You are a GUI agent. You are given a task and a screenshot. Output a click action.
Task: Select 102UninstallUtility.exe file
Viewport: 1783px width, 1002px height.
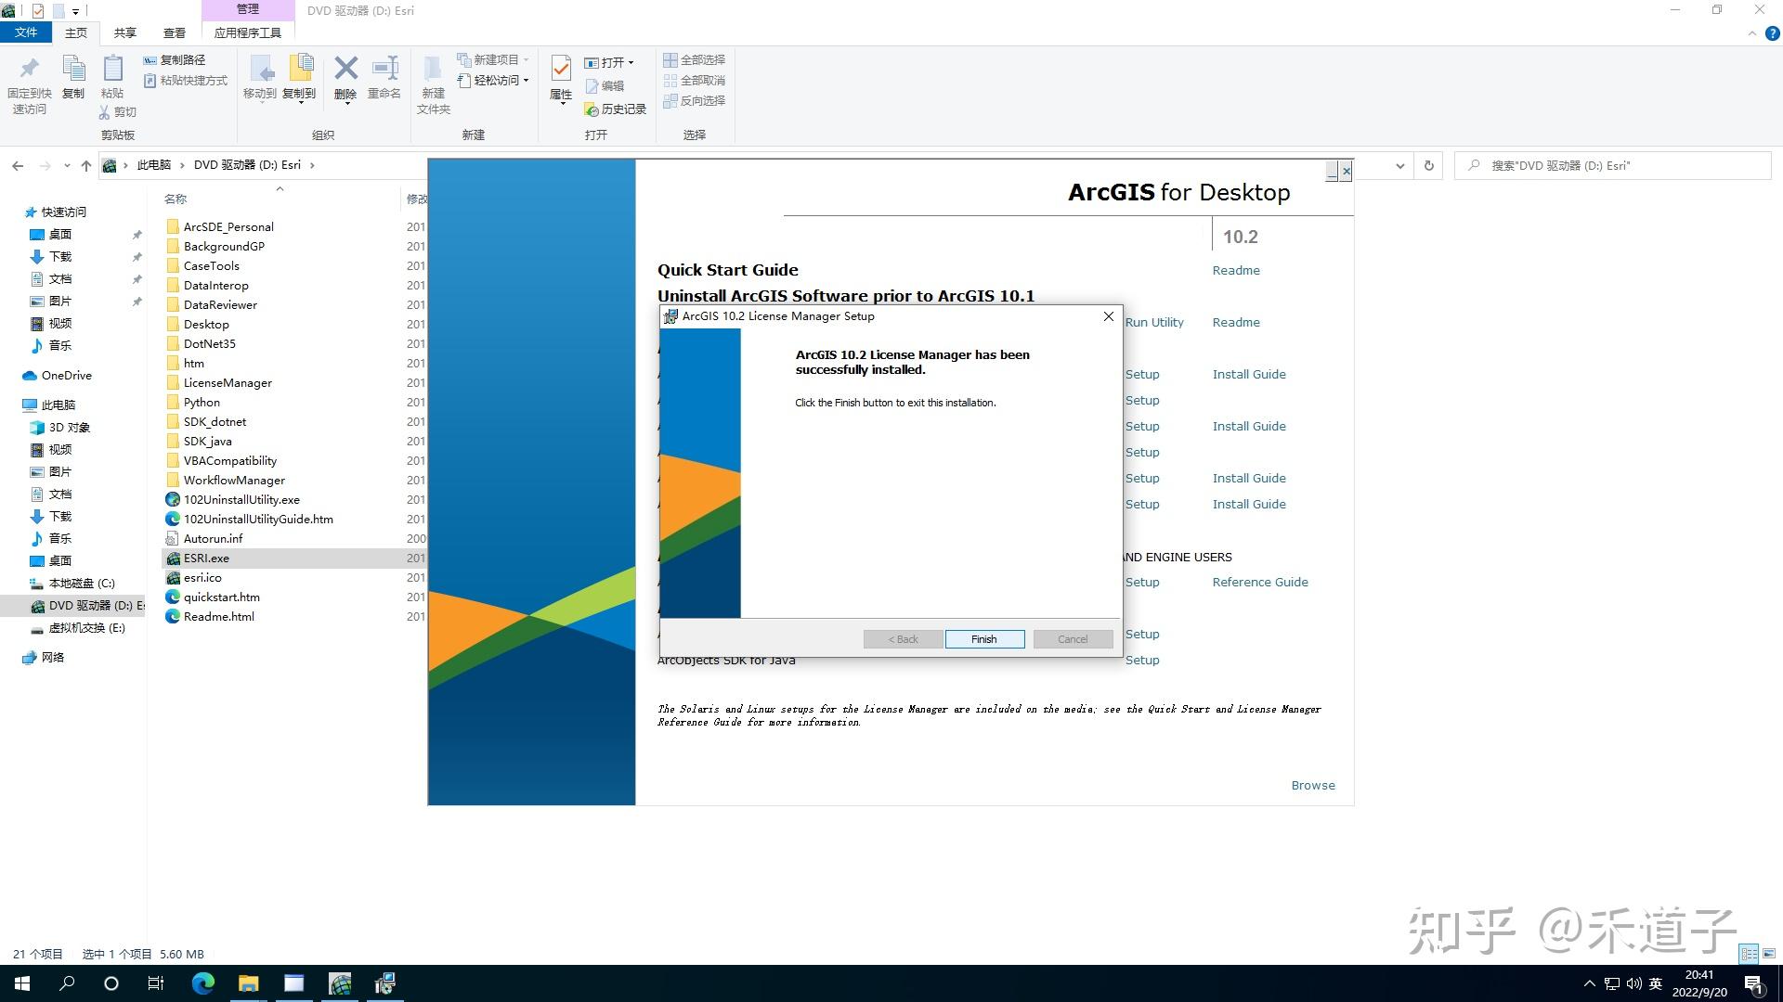(241, 499)
